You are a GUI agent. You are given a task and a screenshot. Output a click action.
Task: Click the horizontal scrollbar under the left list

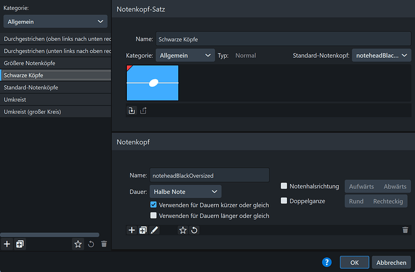49,235
